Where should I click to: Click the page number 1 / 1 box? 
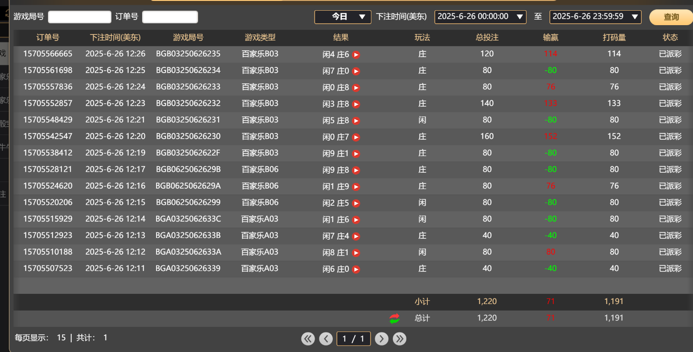click(353, 338)
